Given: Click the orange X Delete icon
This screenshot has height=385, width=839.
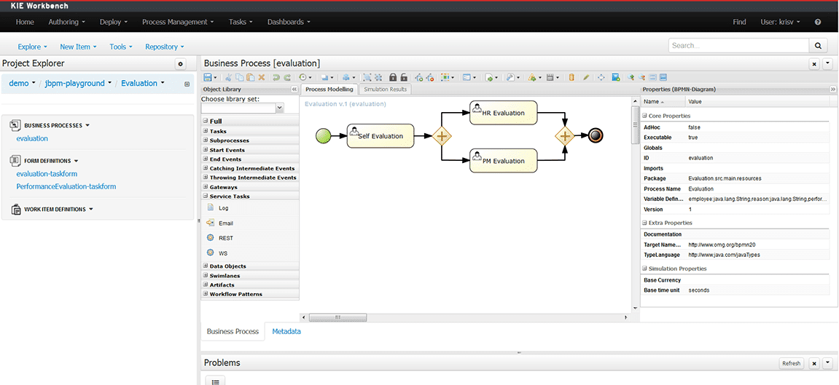Looking at the screenshot, I should 261,77.
